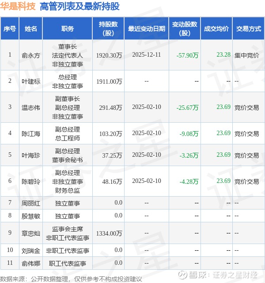Select the name 殷慧敏
The image size is (265, 283).
point(31,216)
